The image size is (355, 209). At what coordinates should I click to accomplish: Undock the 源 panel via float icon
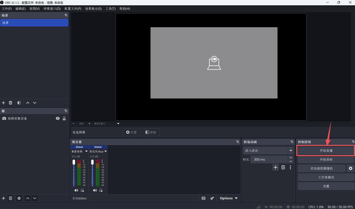pyautogui.click(x=66, y=111)
